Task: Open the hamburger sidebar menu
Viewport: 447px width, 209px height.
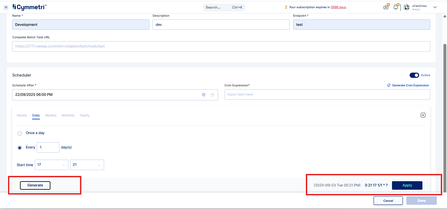Action: [6, 7]
